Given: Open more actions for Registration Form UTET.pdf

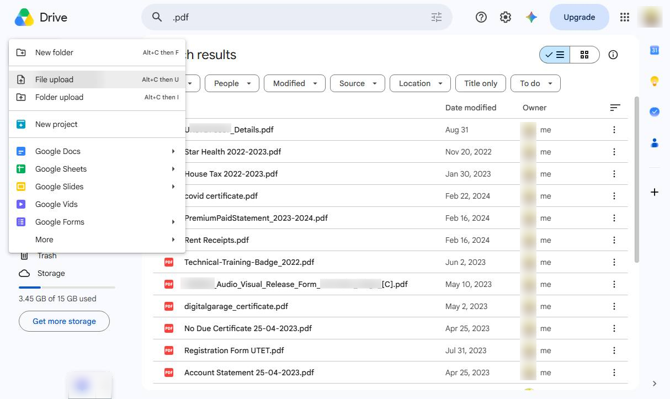Looking at the screenshot, I should tap(614, 350).
